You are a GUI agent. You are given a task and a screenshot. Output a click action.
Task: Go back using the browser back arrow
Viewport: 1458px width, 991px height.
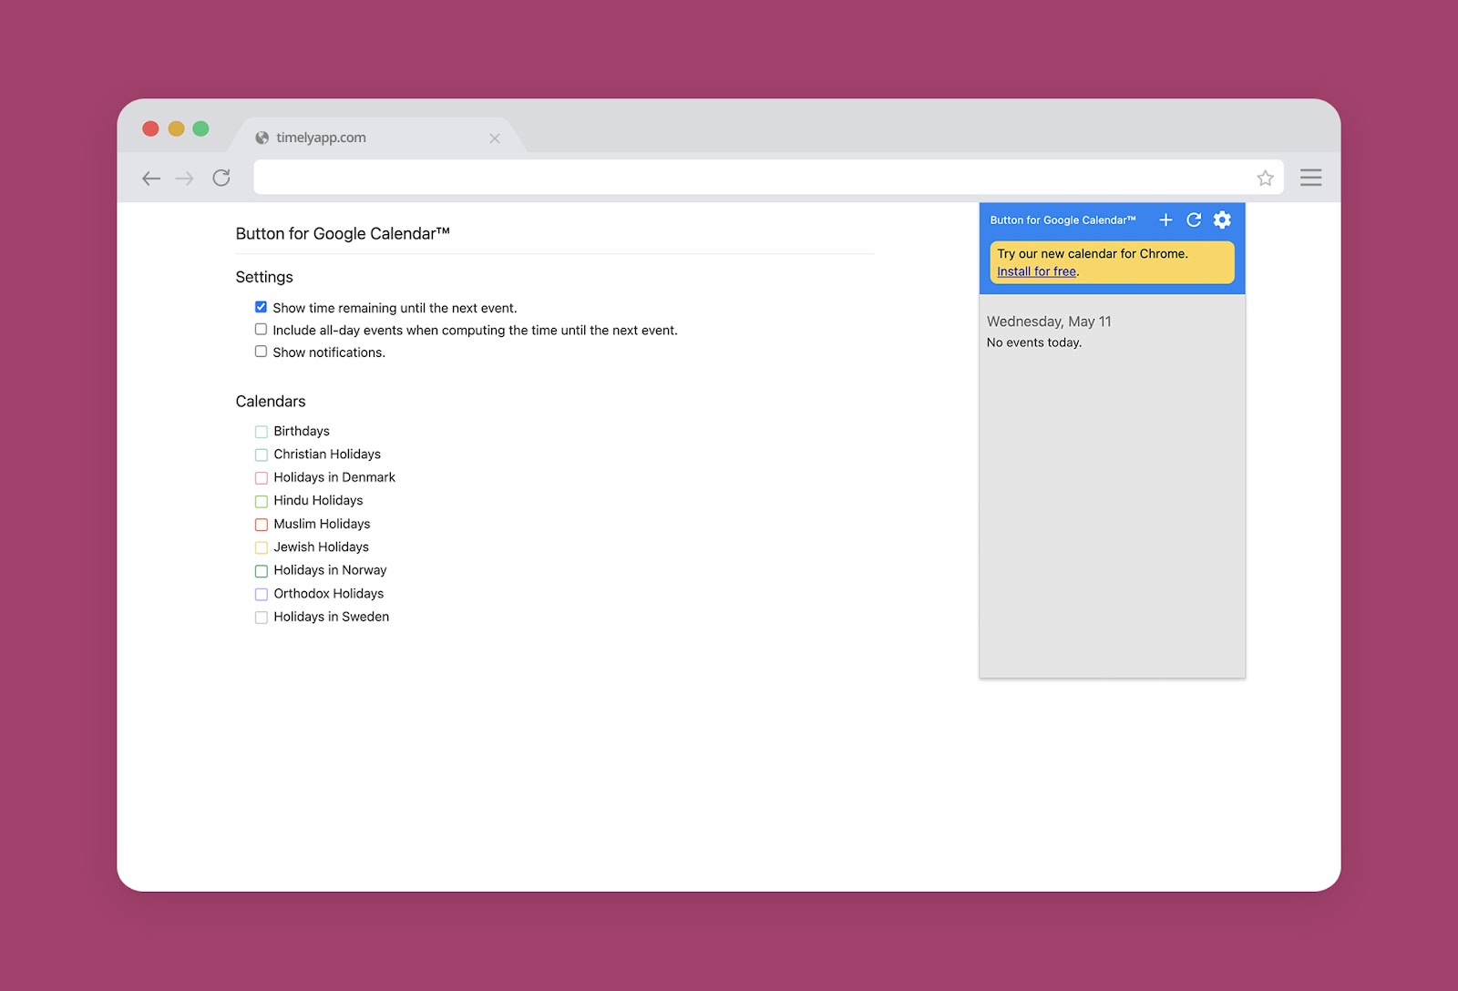[151, 179]
